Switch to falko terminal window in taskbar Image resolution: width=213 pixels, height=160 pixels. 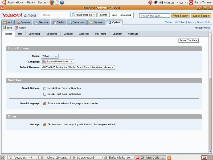point(118,158)
